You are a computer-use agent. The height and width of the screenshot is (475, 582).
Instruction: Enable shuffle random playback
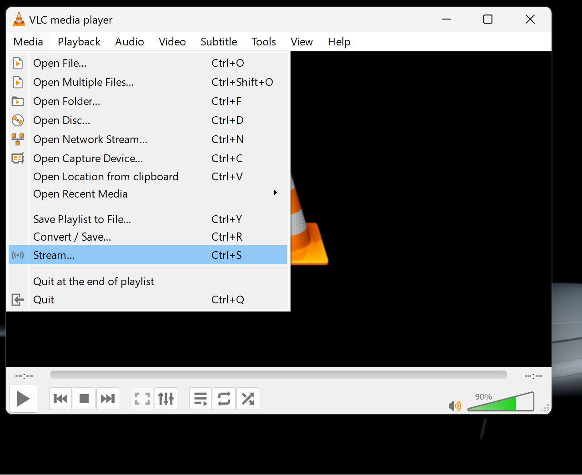click(248, 399)
